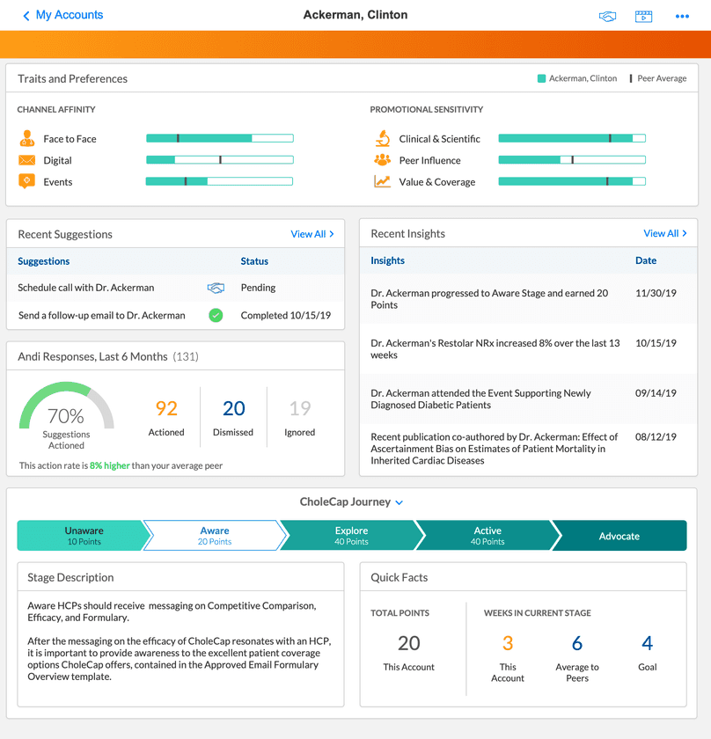The width and height of the screenshot is (711, 739).
Task: Select the Advocate journey stage
Action: click(619, 536)
